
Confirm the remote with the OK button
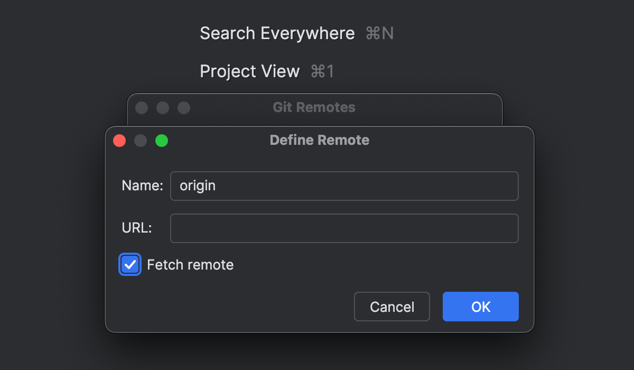[481, 307]
